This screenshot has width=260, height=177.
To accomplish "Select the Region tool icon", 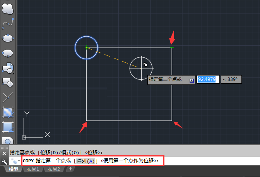I will click(x=8, y=141).
